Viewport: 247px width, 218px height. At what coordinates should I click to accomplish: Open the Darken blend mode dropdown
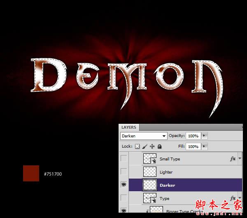tap(144, 136)
